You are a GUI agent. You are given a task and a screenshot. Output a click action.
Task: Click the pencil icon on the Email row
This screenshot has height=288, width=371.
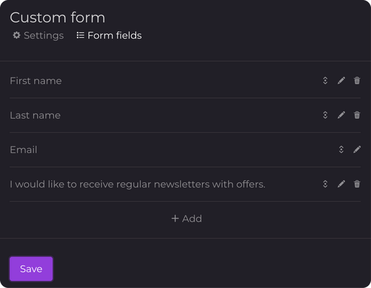pyautogui.click(x=357, y=150)
